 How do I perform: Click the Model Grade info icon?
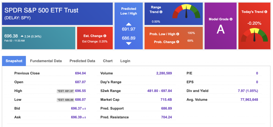pyautogui.click(x=231, y=19)
